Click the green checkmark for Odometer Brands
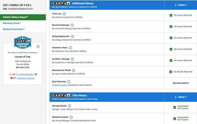Viewport: 197px width, 124px height. tap(175, 118)
